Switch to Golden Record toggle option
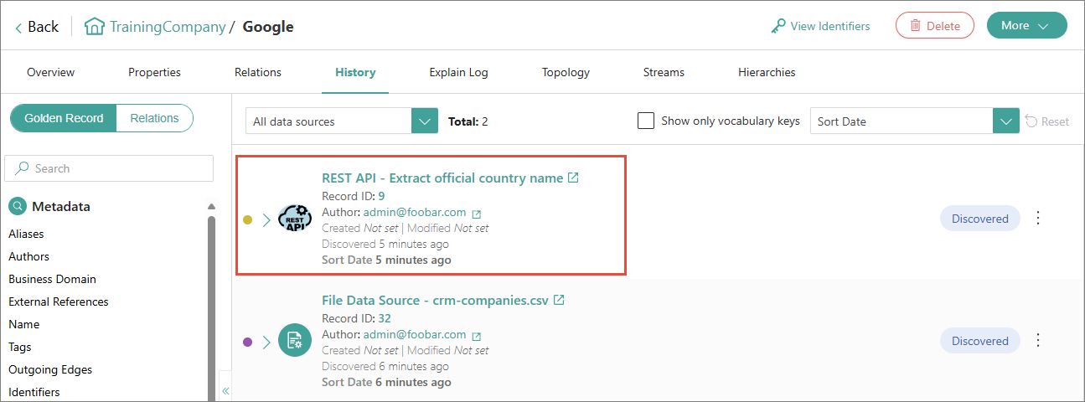This screenshot has height=402, width=1085. point(64,118)
